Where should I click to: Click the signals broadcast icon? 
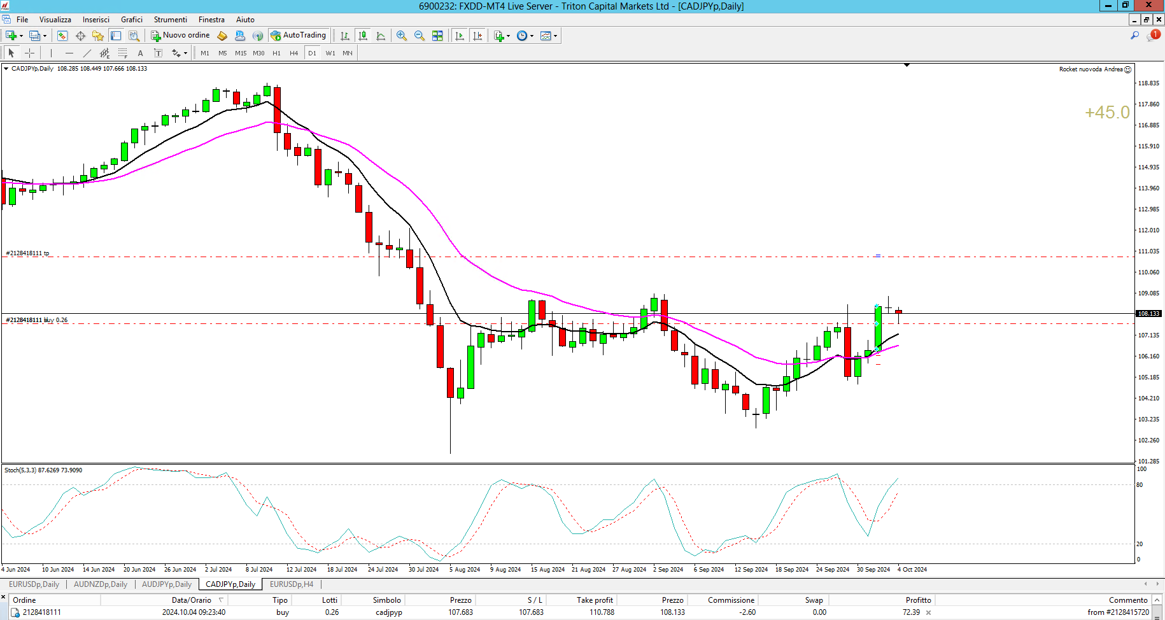point(258,36)
